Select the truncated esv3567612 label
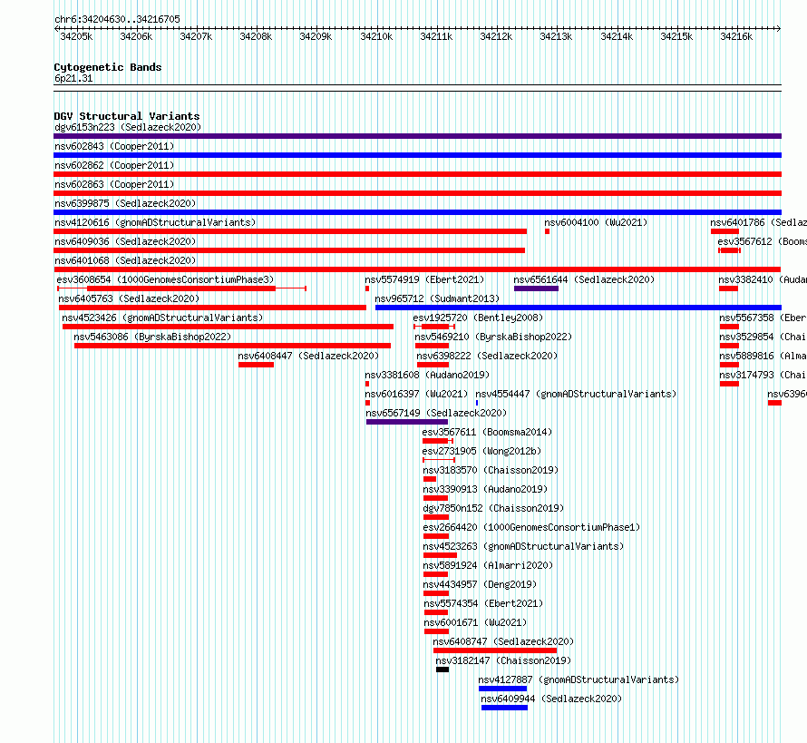The height and width of the screenshot is (743, 807). [763, 241]
